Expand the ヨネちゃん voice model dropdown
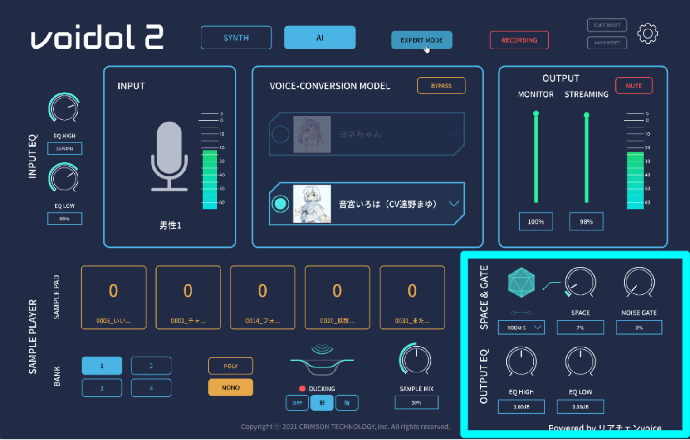690x440 pixels. point(454,134)
